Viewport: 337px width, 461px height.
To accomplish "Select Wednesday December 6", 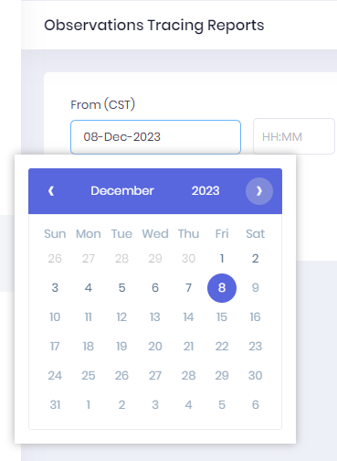I will (155, 288).
